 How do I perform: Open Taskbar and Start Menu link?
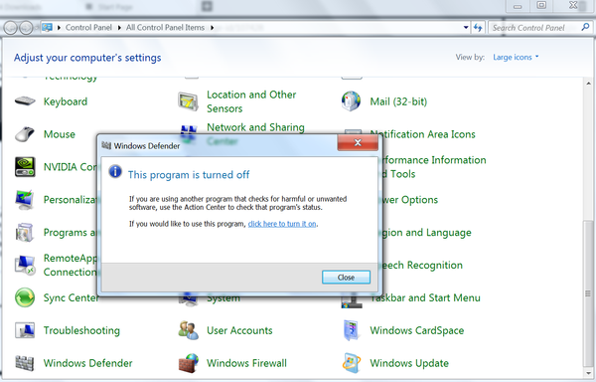pos(425,297)
